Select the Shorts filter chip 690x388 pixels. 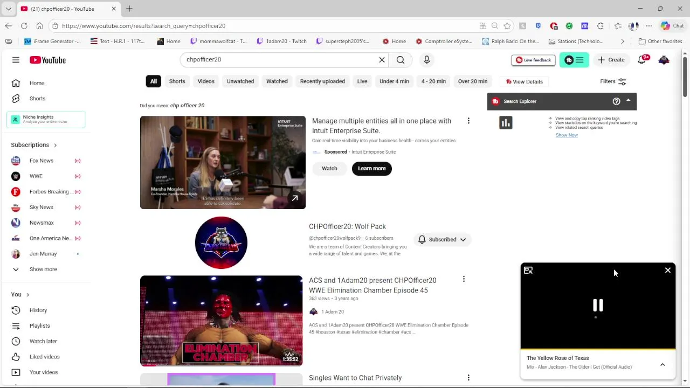[177, 81]
